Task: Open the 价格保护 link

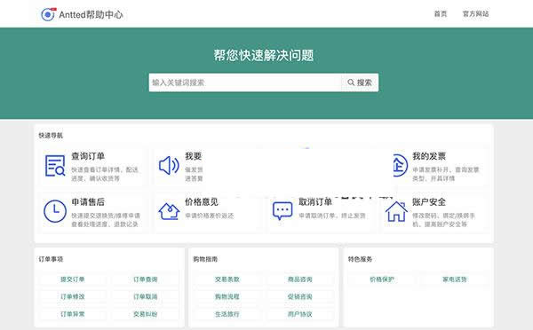Action: (x=382, y=279)
